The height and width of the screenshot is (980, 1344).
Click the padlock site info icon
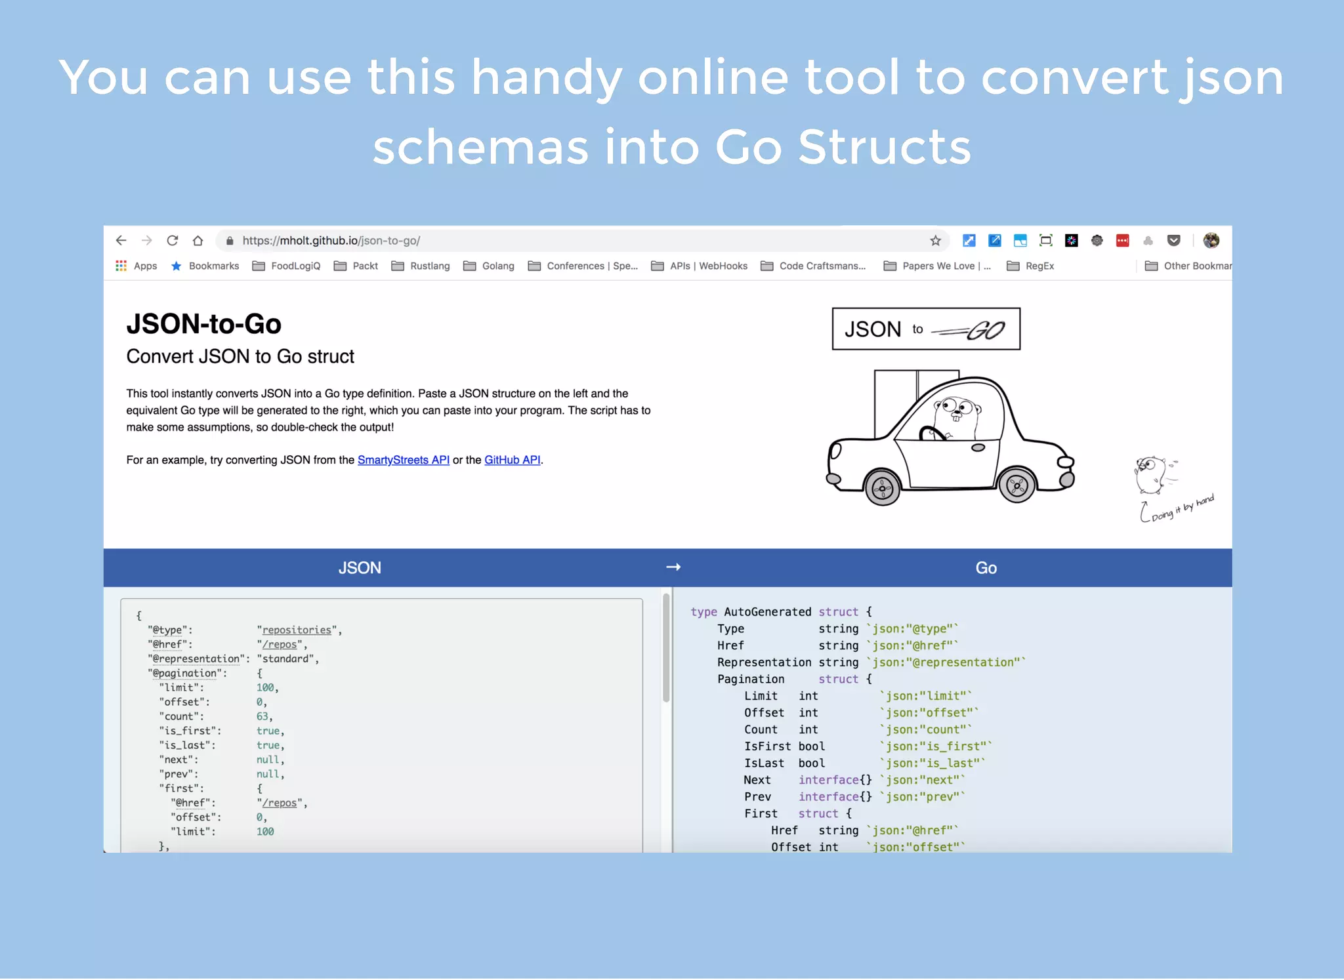pos(230,241)
